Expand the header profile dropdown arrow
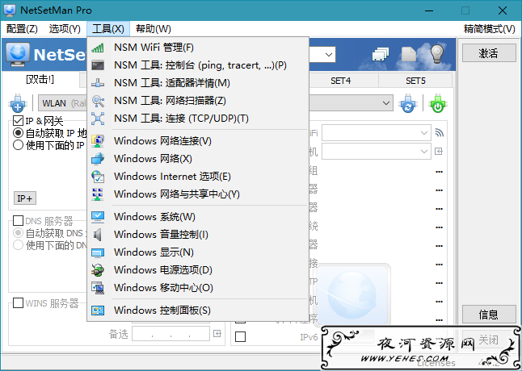Viewport: 522px width, 371px height. point(329,55)
